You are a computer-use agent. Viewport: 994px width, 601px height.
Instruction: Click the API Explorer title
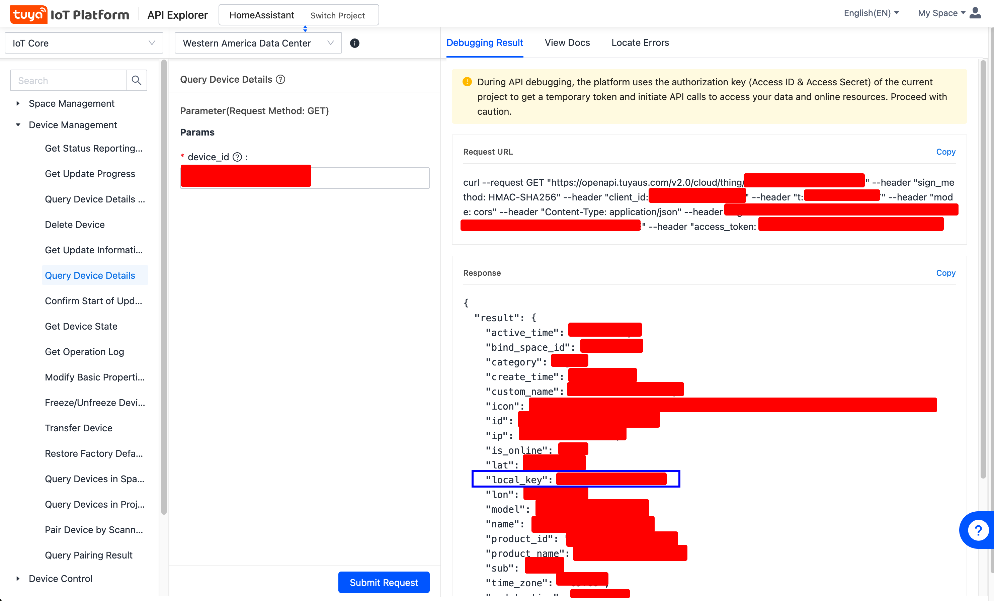[177, 15]
